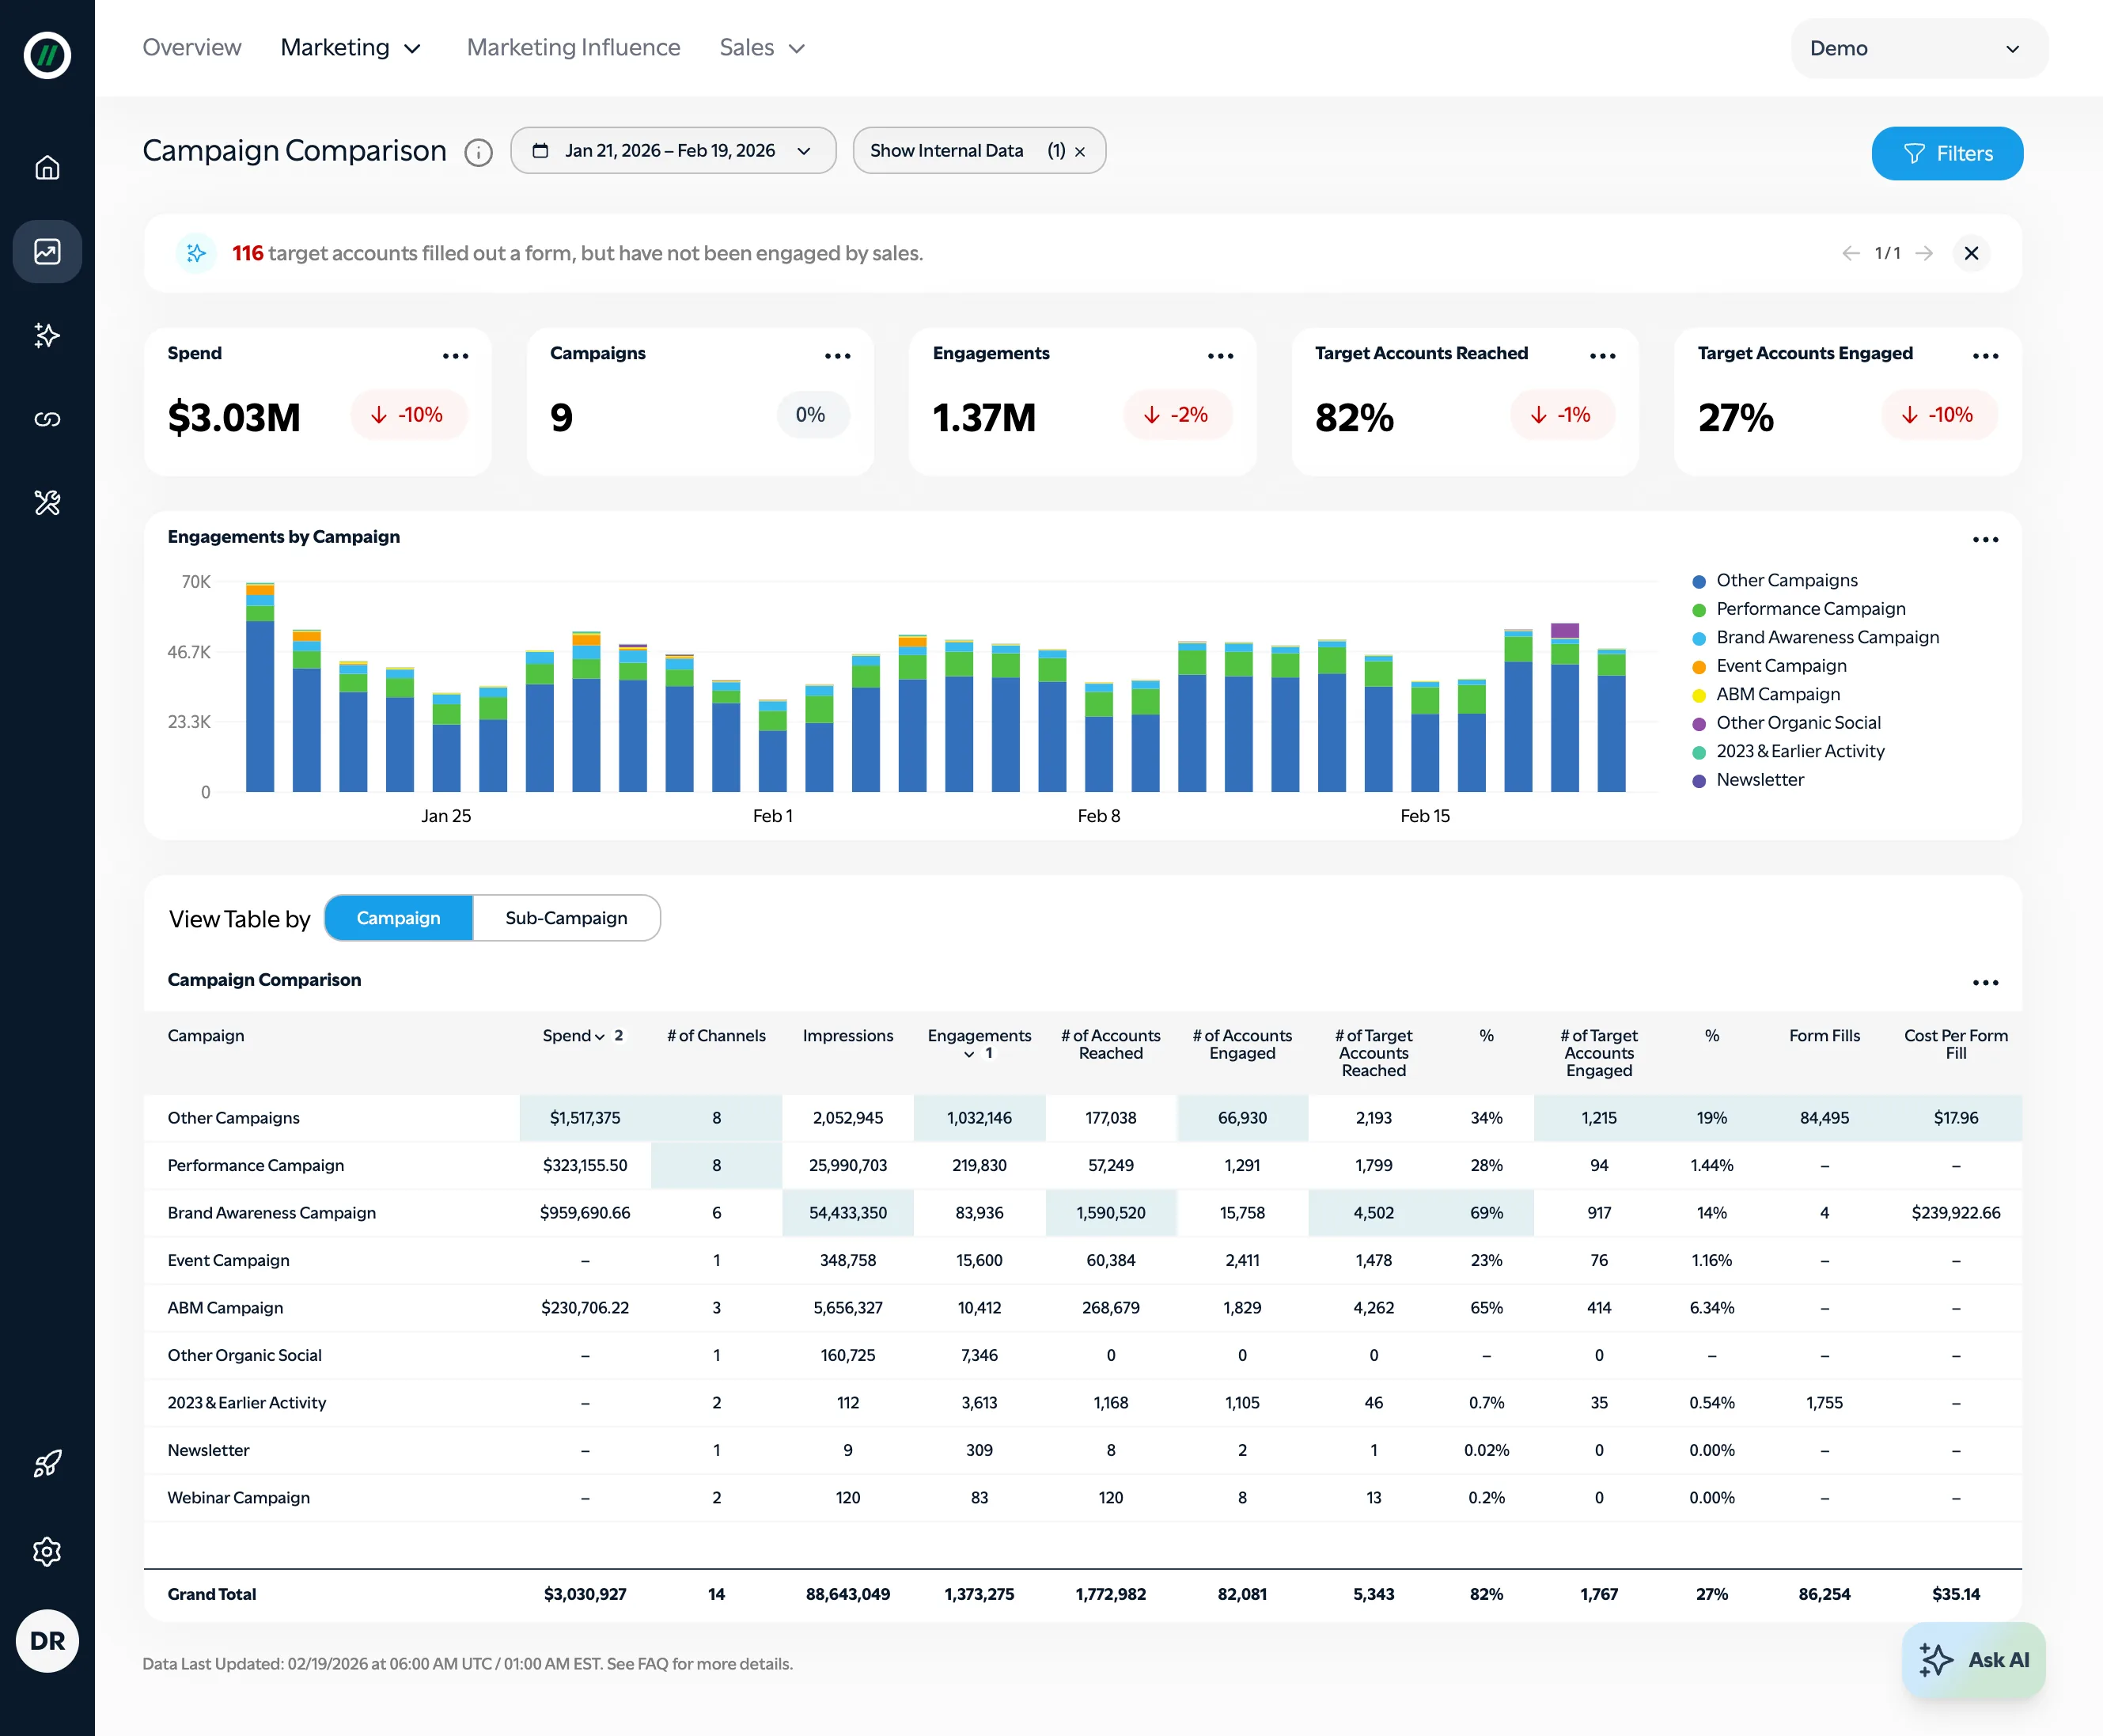Open Settings via the gear icon
This screenshot has height=1736, width=2103.
(x=47, y=1551)
